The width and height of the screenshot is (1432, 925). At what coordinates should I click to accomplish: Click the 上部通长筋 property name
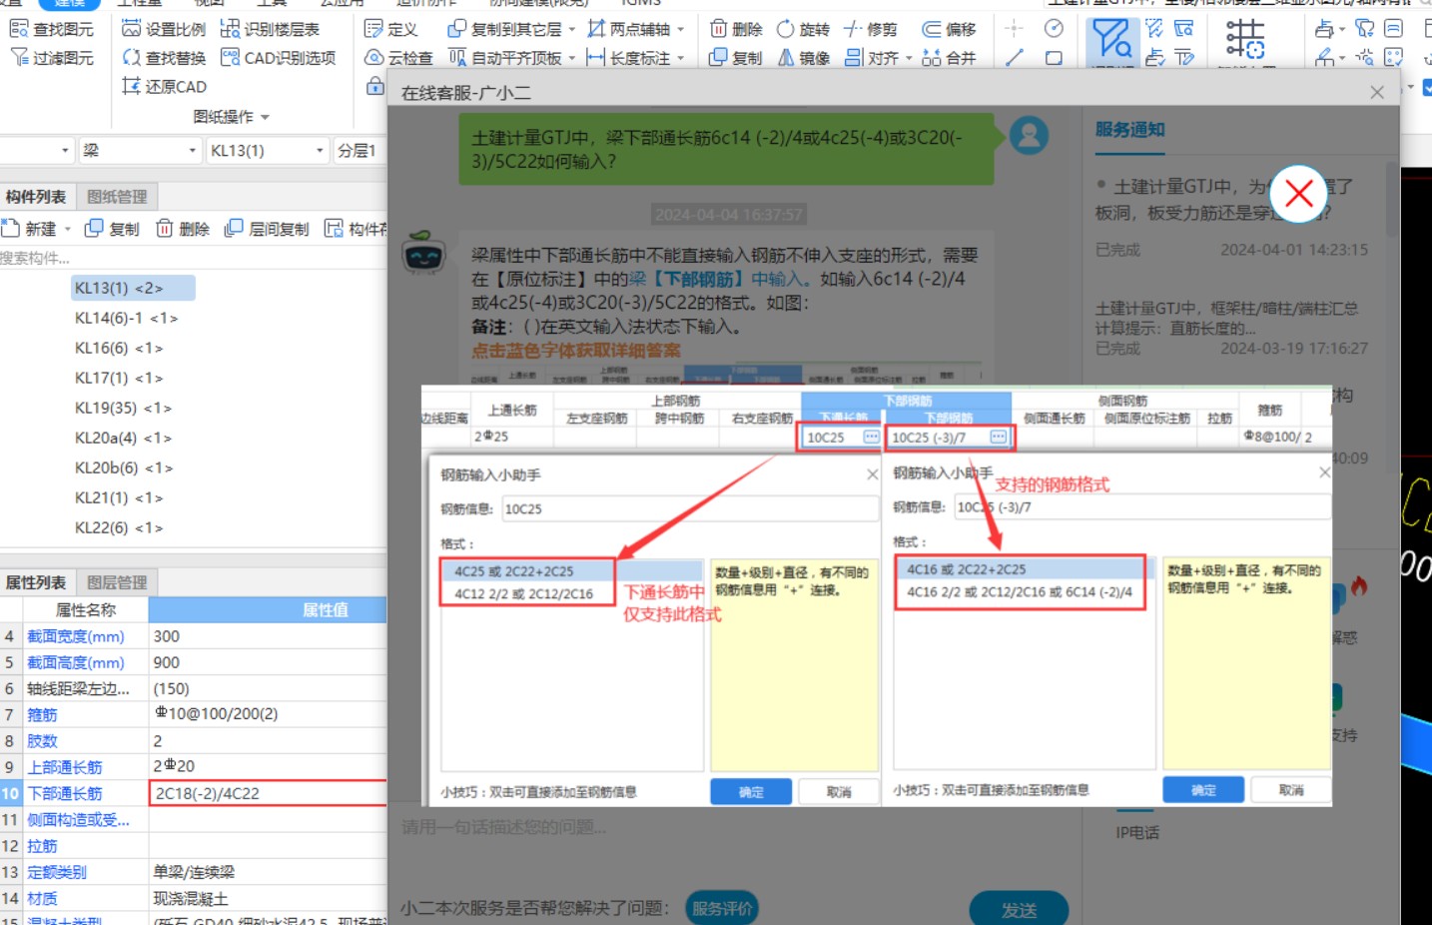click(x=64, y=767)
